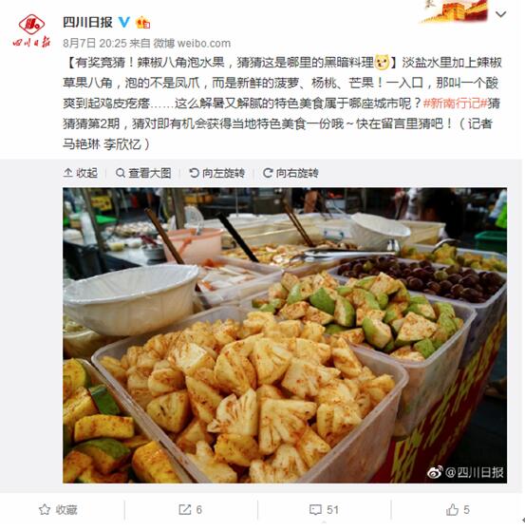Open the 微博 weibo.com source link
This screenshot has width=525, height=531.
pyautogui.click(x=192, y=43)
